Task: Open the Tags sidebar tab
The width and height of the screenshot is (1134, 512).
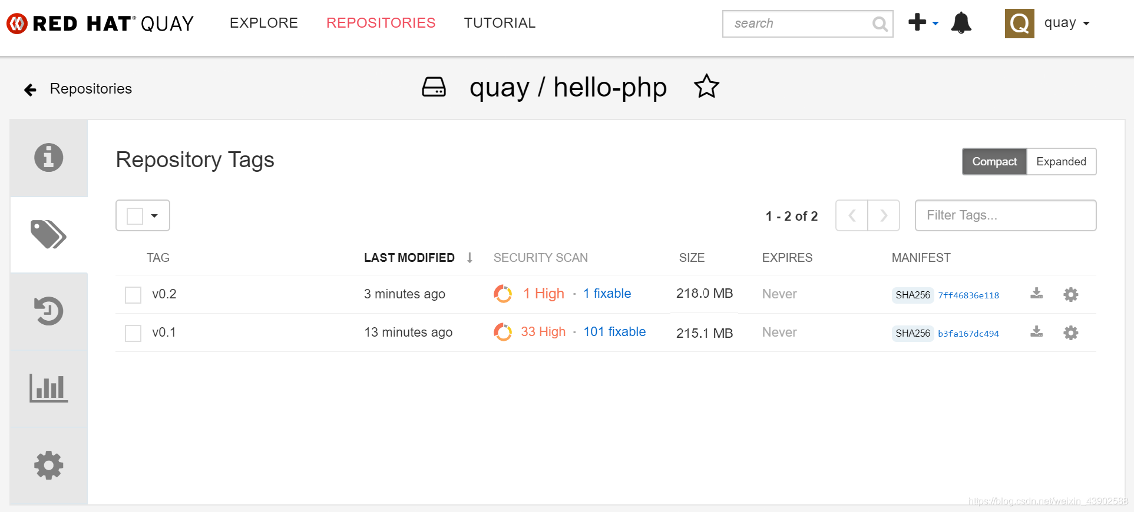Action: click(49, 235)
